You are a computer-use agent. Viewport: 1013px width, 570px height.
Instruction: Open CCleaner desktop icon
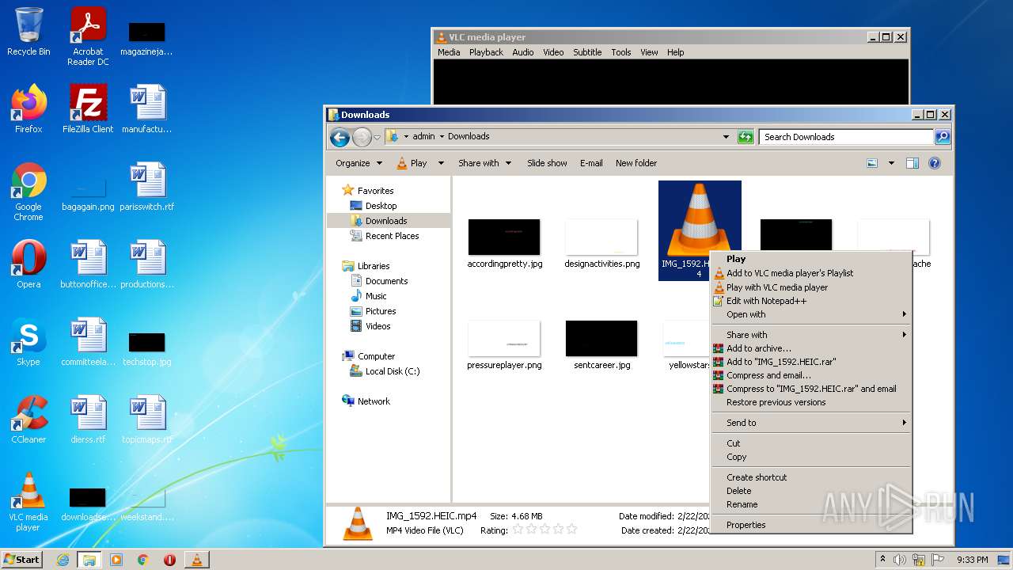pyautogui.click(x=28, y=420)
